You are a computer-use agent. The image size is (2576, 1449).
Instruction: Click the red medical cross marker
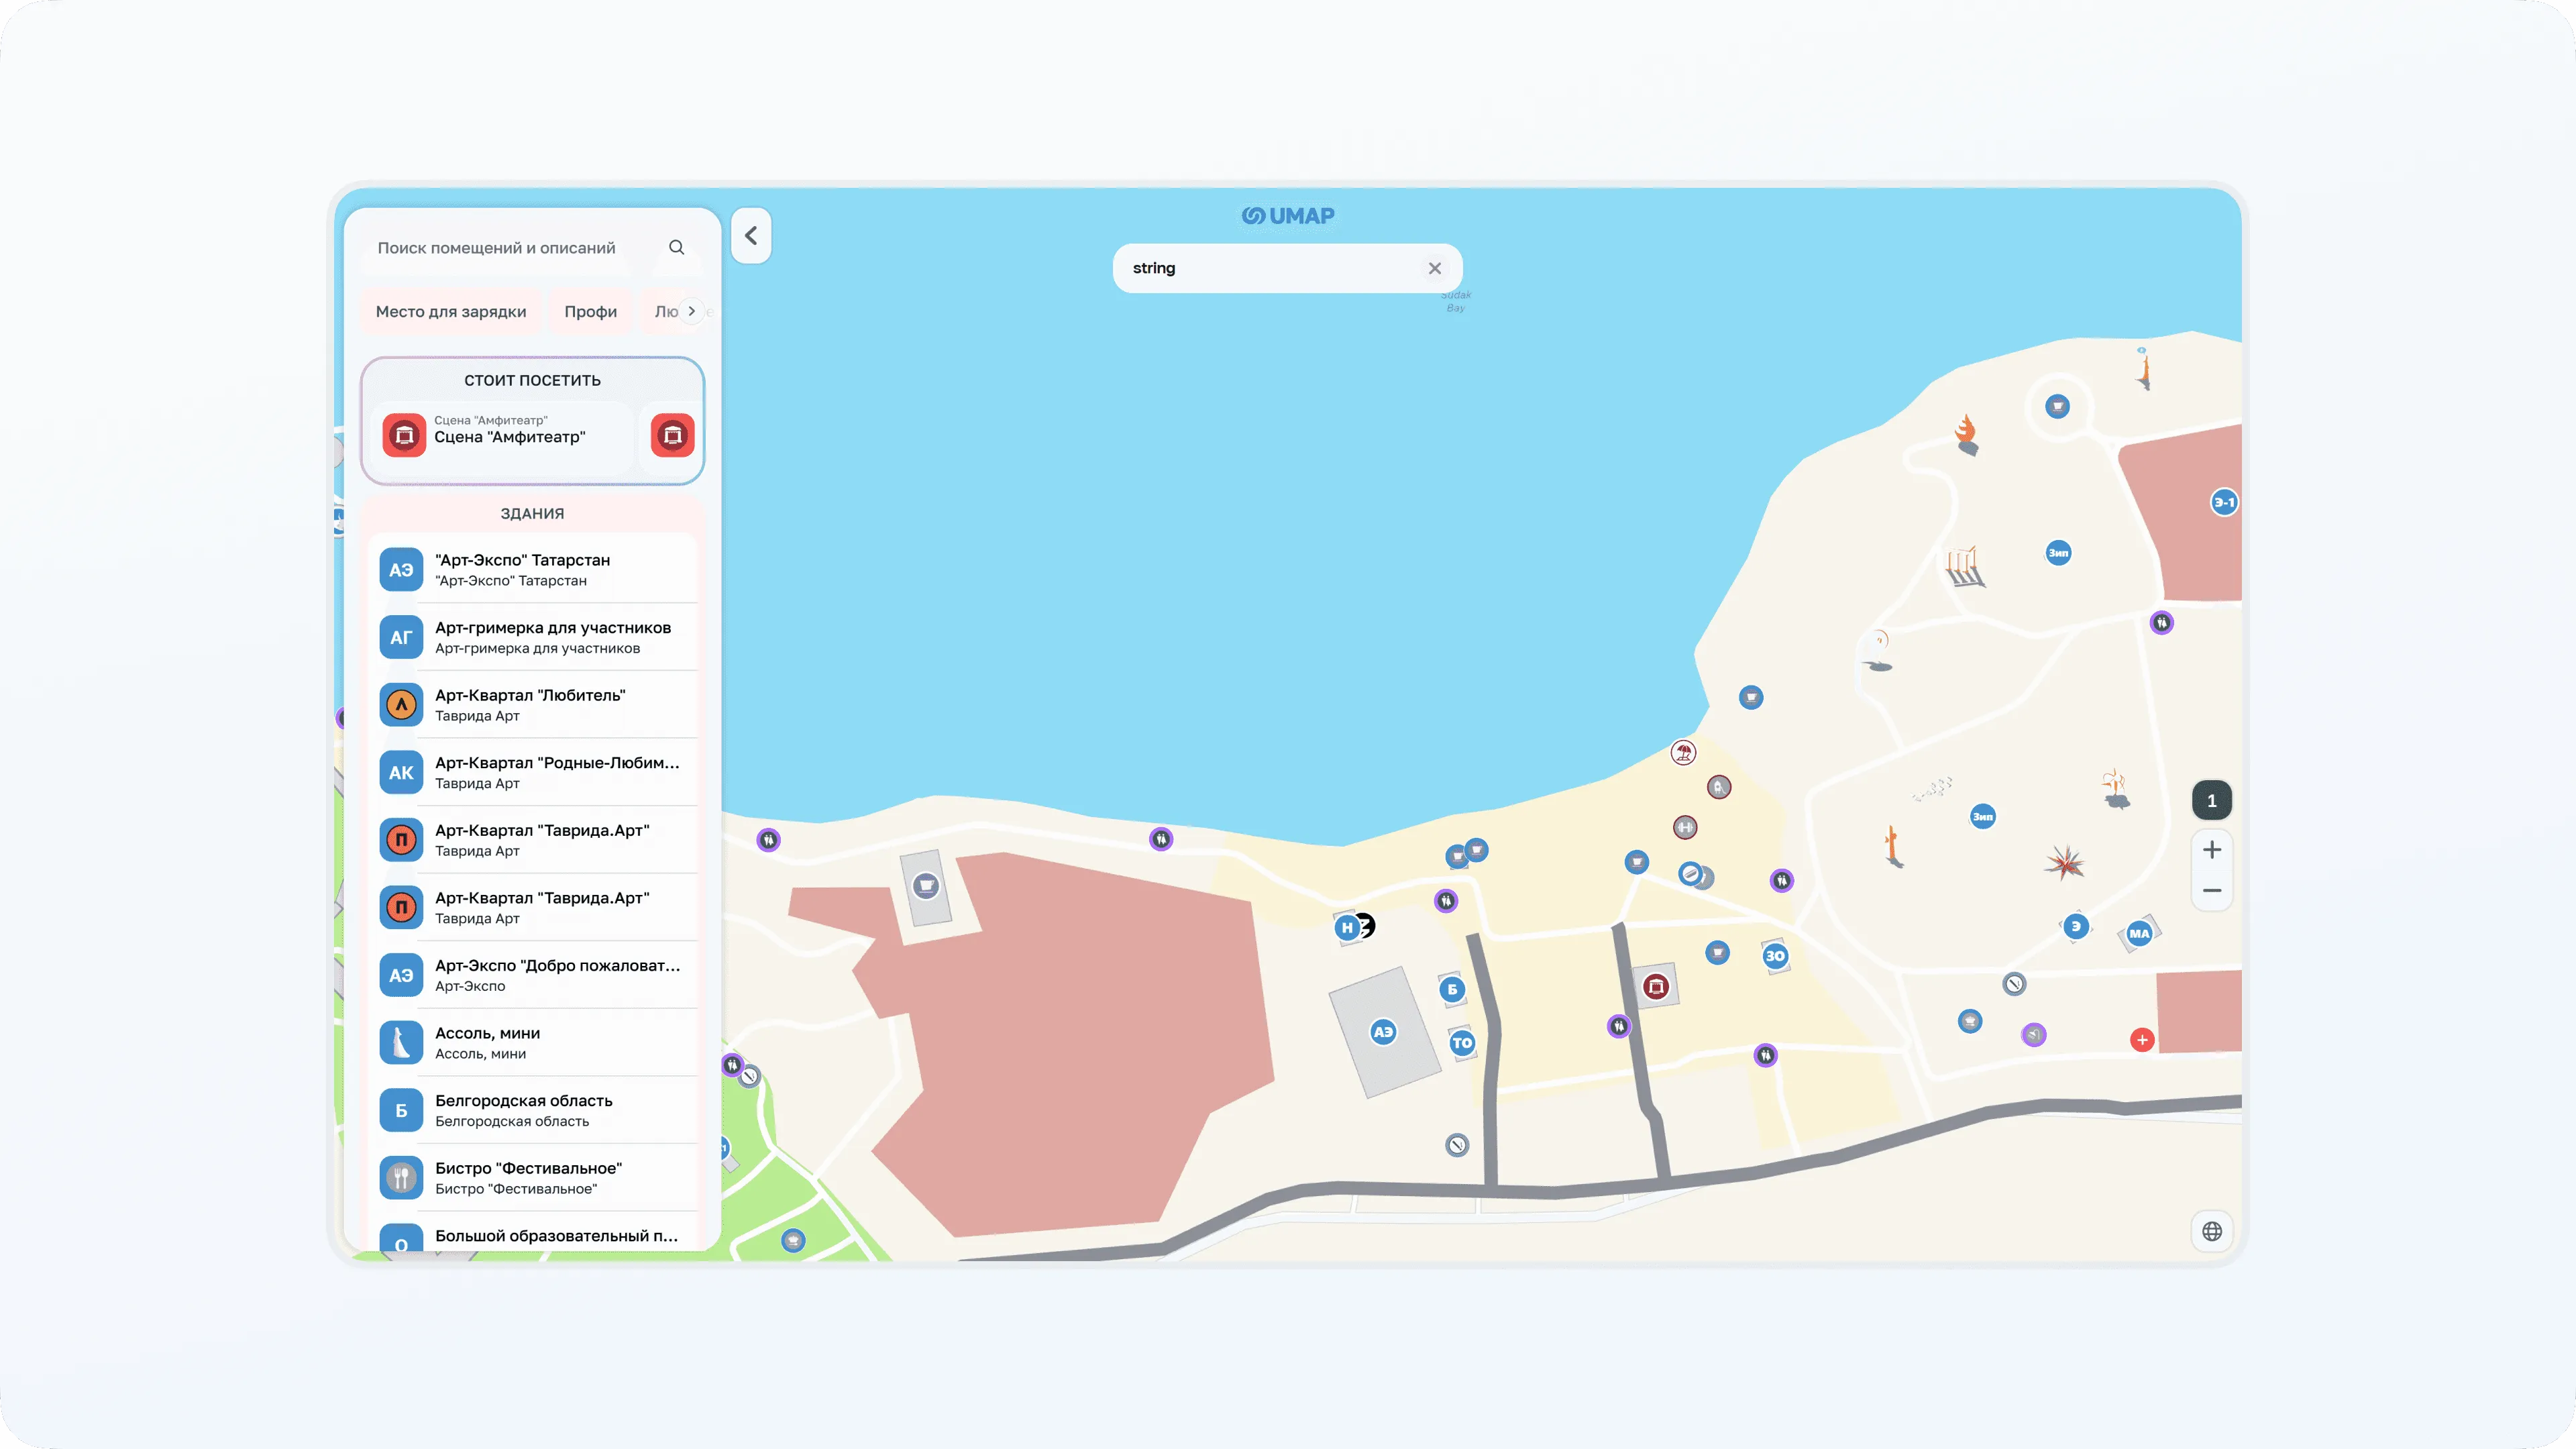tap(2142, 1040)
